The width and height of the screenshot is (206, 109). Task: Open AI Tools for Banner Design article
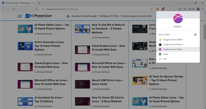coord(166,80)
